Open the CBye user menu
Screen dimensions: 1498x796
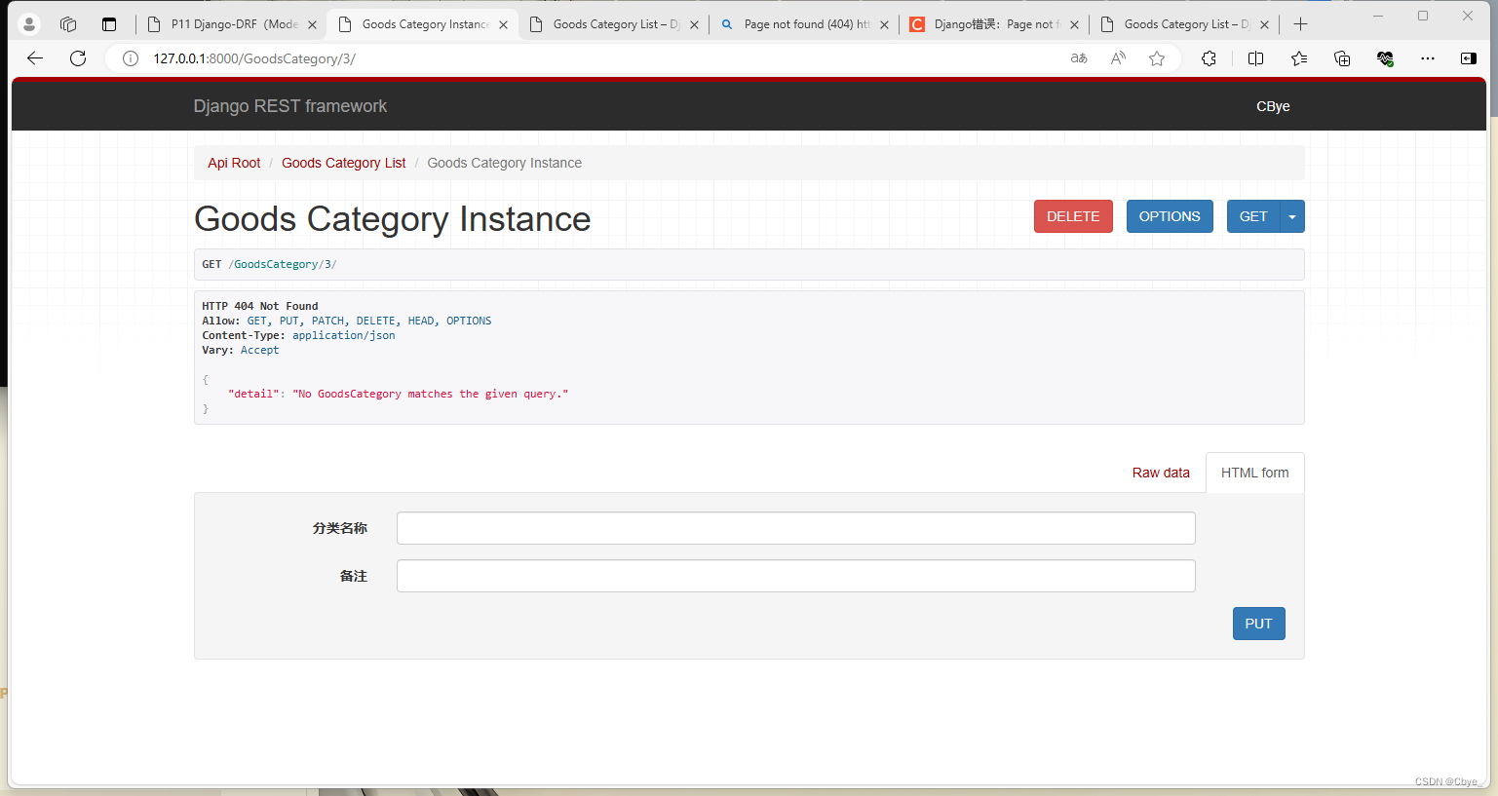[1273, 106]
